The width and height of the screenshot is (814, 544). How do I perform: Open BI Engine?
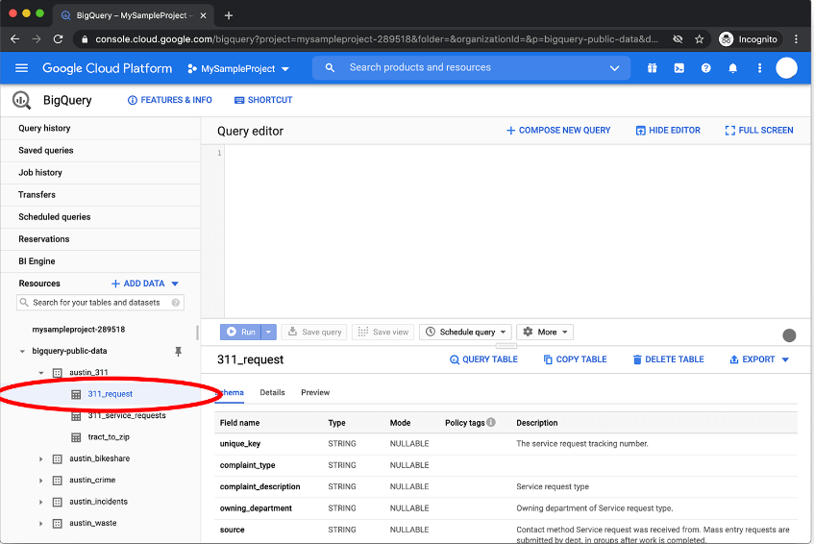point(101,261)
